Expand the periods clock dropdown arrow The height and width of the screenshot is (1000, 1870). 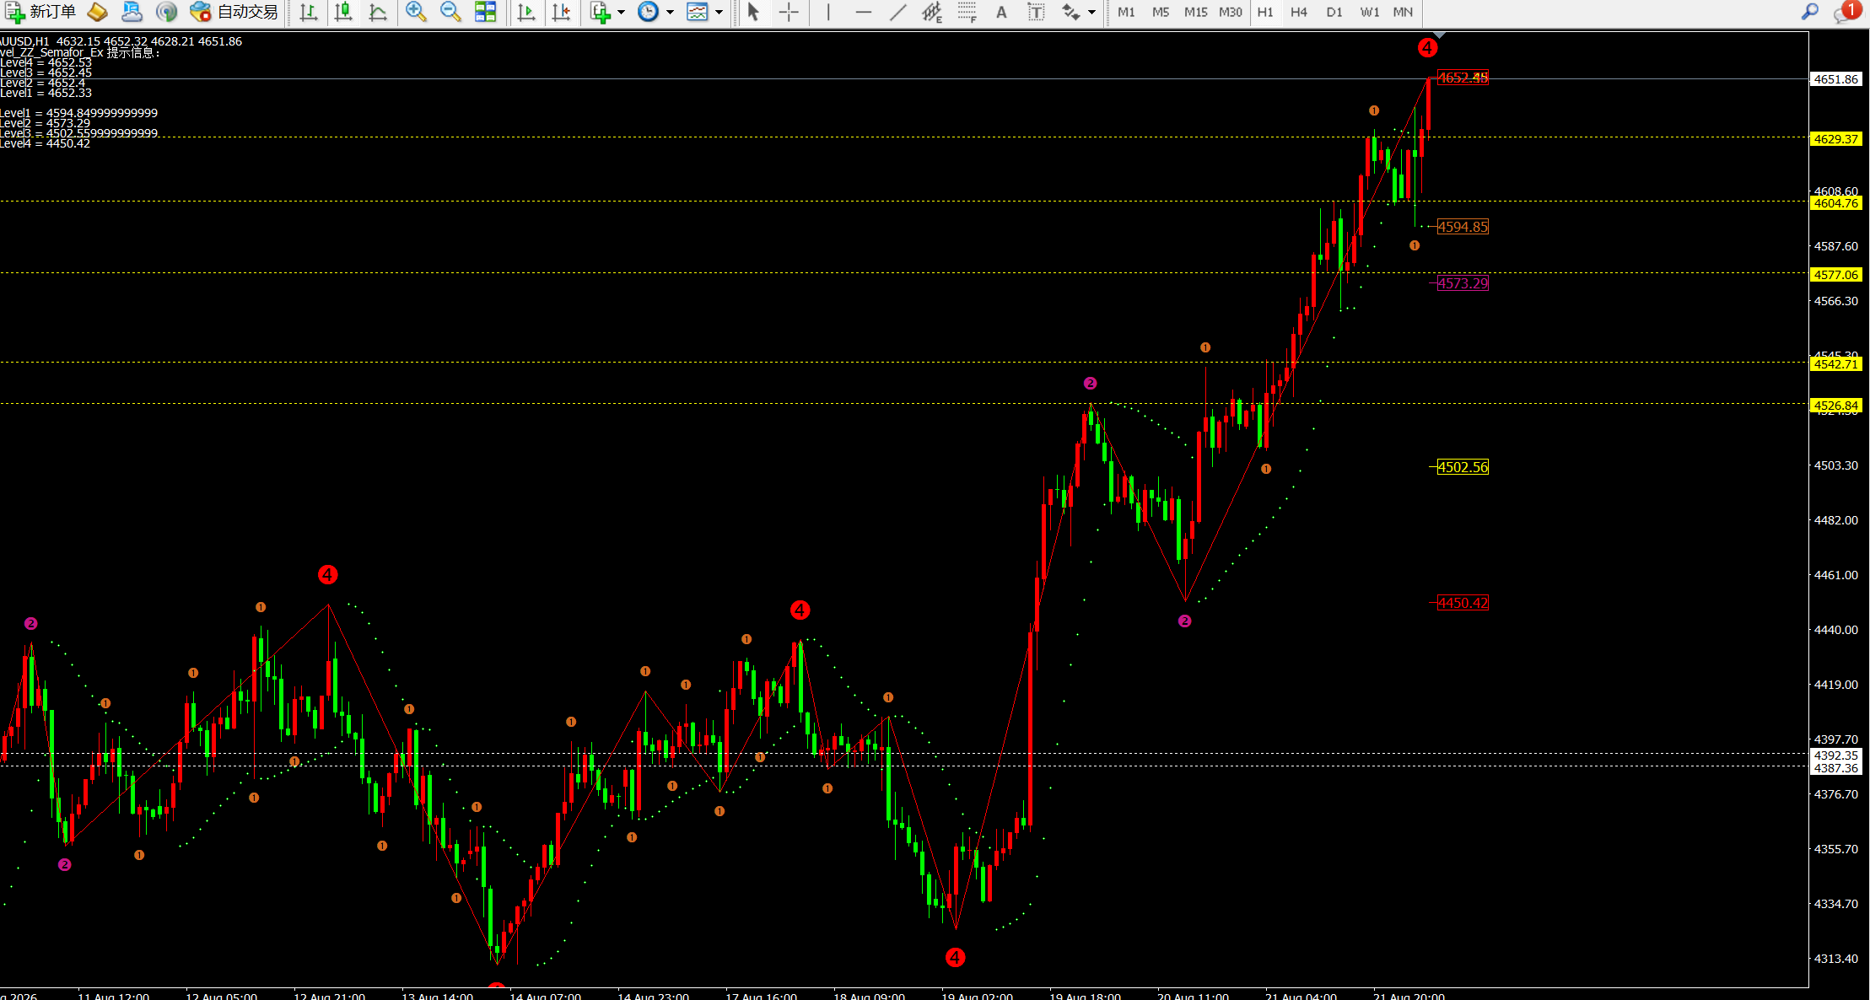671,13
